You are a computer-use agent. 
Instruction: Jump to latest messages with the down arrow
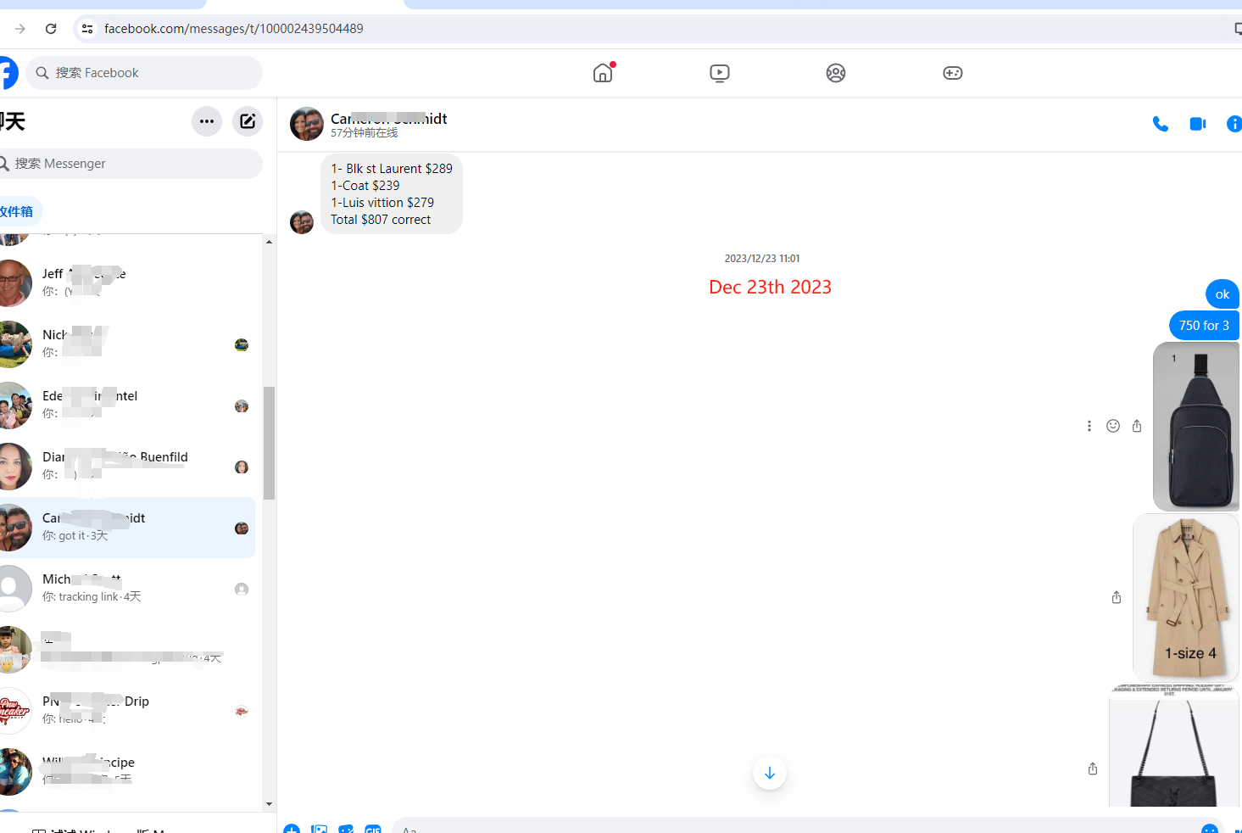[769, 773]
